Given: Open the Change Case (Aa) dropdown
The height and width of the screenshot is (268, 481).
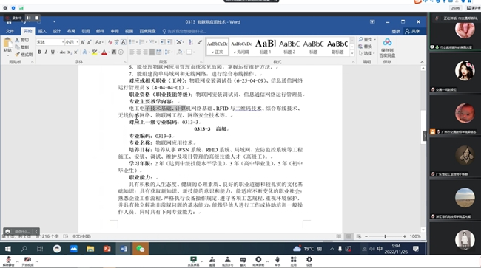Looking at the screenshot, I should tap(99, 42).
